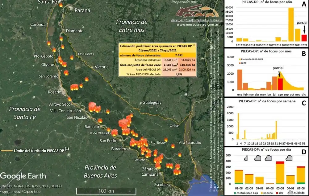Click the fire icon near Las Cuevas
Viewport: 309px width, 196px height.
[x=72, y=57]
